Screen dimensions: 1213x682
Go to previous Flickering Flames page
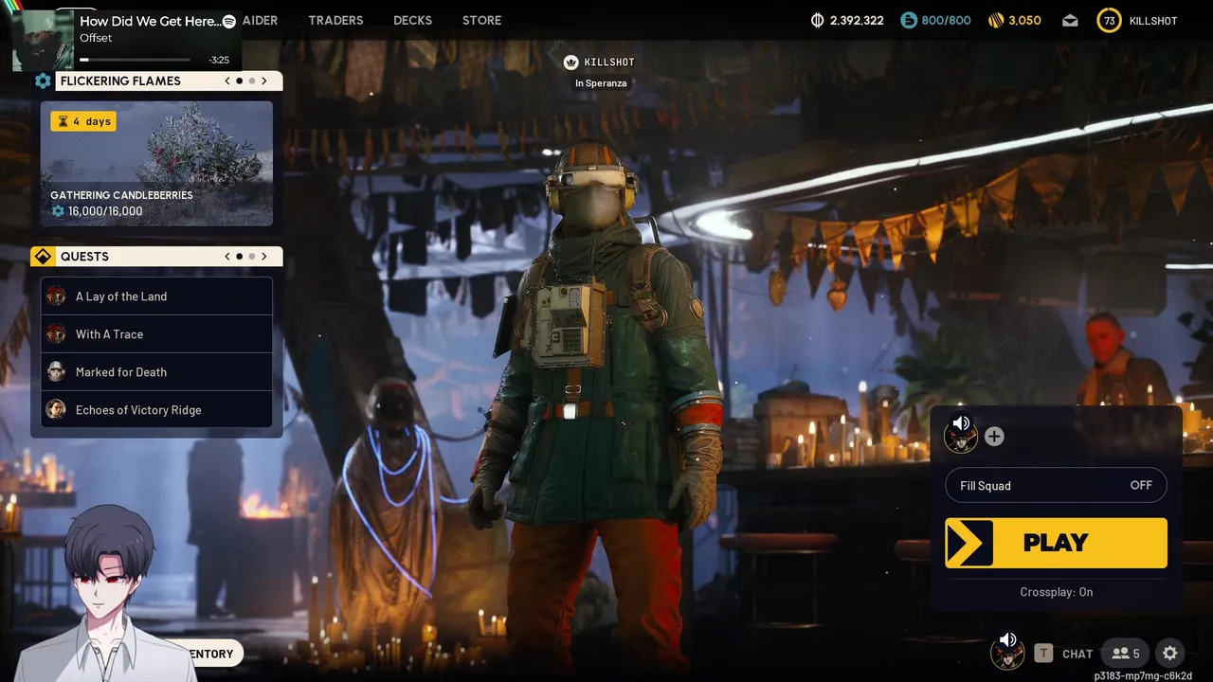(x=227, y=81)
